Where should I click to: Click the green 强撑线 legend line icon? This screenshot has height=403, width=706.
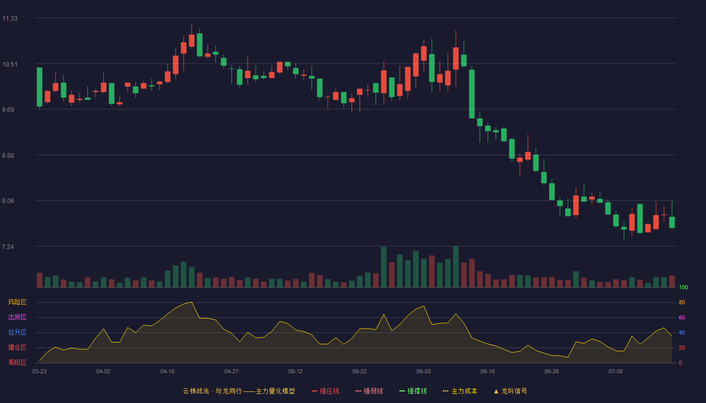coord(402,391)
